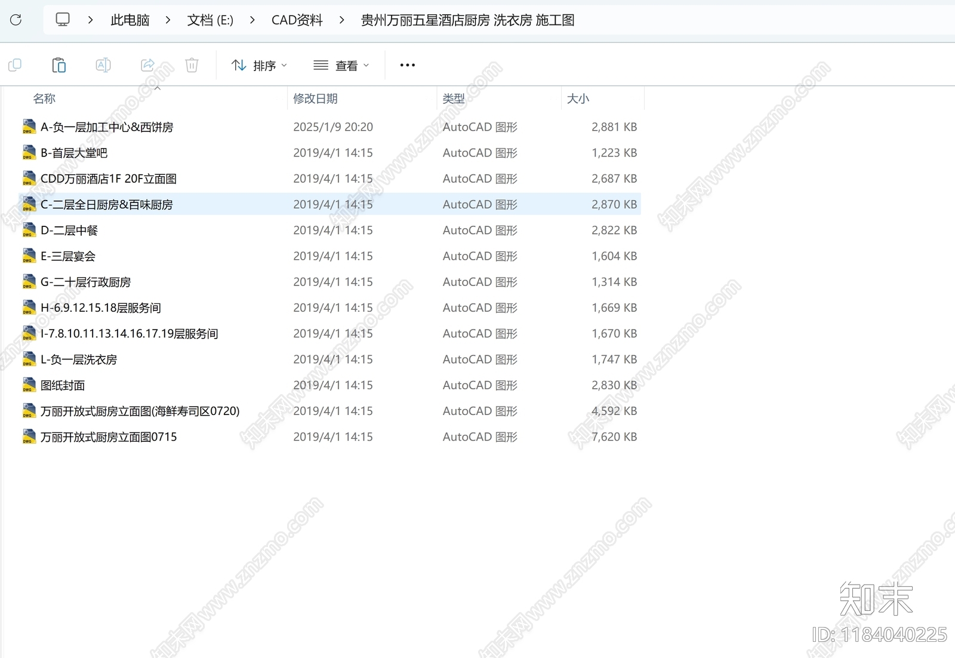Select file name C-二层全日厨房&百味厨房
955x658 pixels.
click(107, 204)
